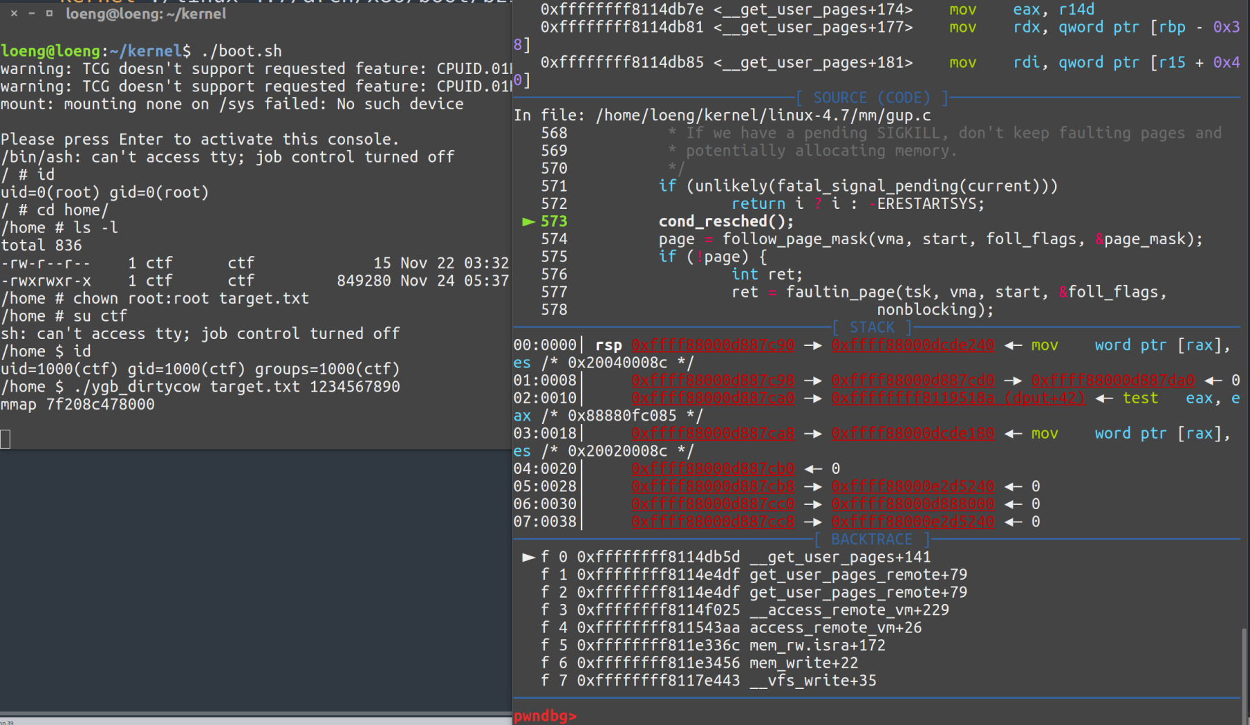This screenshot has width=1250, height=725.
Task: Click the mem_write+22 backtrace frame
Action: 803,663
